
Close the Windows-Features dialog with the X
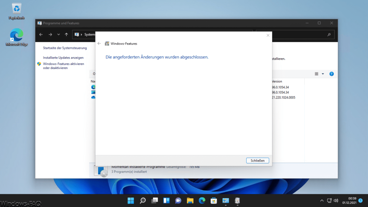[x=268, y=35]
